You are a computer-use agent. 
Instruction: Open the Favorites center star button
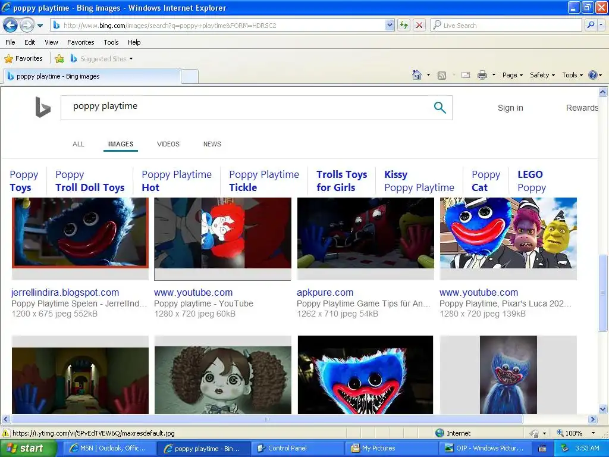point(23,58)
